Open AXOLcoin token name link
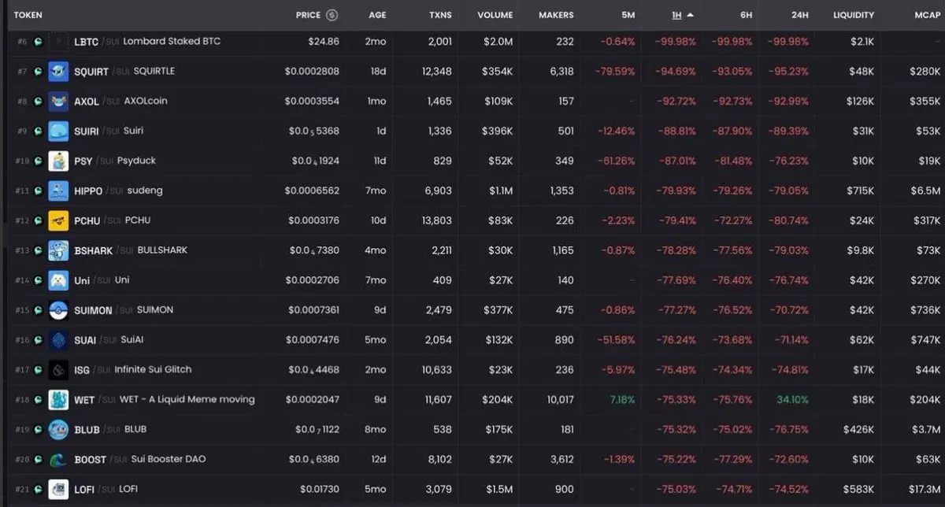Viewport: 945px width, 507px height. coord(146,101)
